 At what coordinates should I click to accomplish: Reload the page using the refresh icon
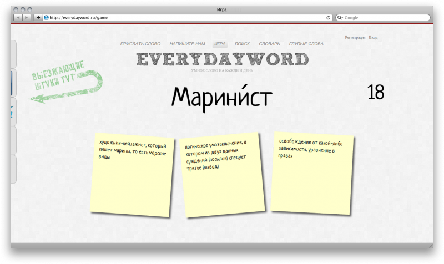pos(328,18)
